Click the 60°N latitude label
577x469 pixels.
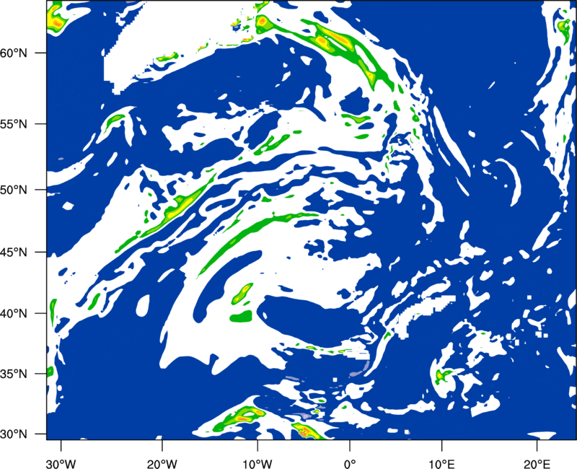(x=14, y=53)
